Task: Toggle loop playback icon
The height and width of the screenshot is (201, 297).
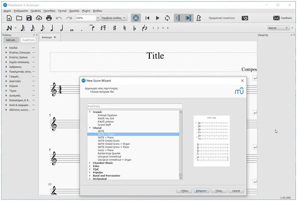Action: pyautogui.click(x=167, y=18)
